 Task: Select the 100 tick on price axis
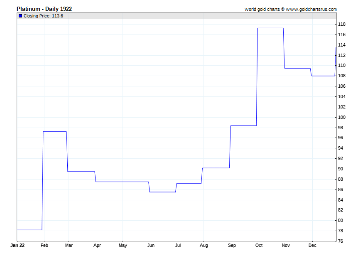[341, 117]
